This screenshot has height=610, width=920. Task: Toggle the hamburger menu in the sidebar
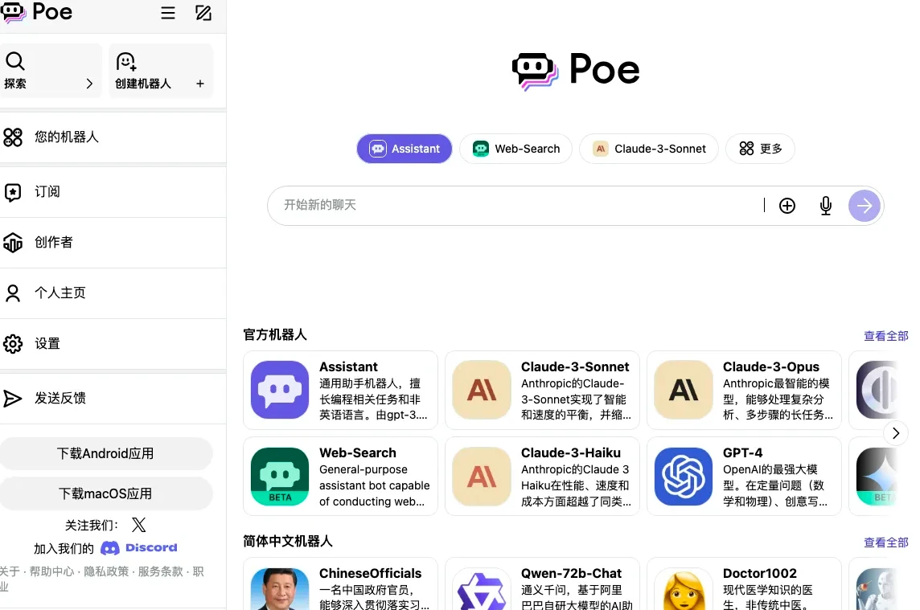(x=168, y=13)
